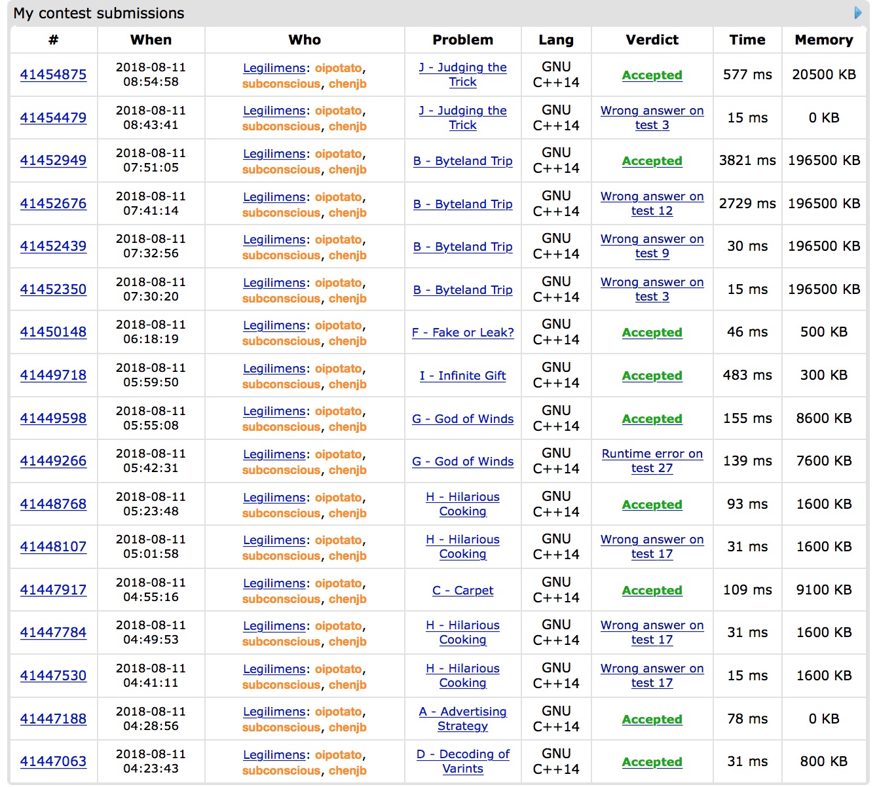Open submission 41447063
This screenshot has width=879, height=787.
(x=53, y=761)
